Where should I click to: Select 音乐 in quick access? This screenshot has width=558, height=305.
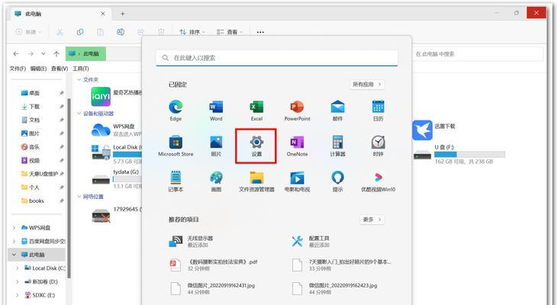click(x=34, y=147)
